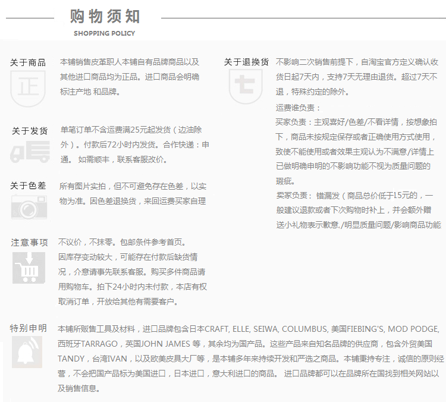446x402 pixels.
Task: Click the line starting 本铺销售皮革职人
Action: click(x=130, y=62)
